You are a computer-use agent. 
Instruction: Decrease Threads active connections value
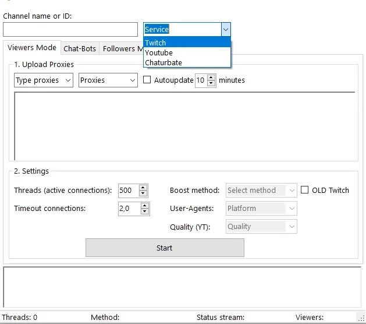(x=143, y=193)
